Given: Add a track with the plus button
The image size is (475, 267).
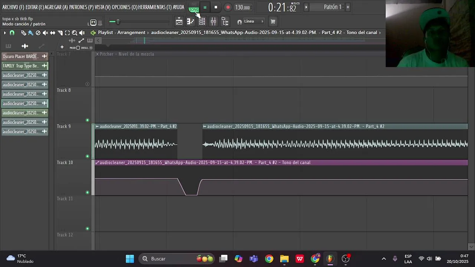Looking at the screenshot, I should pyautogui.click(x=62, y=47).
